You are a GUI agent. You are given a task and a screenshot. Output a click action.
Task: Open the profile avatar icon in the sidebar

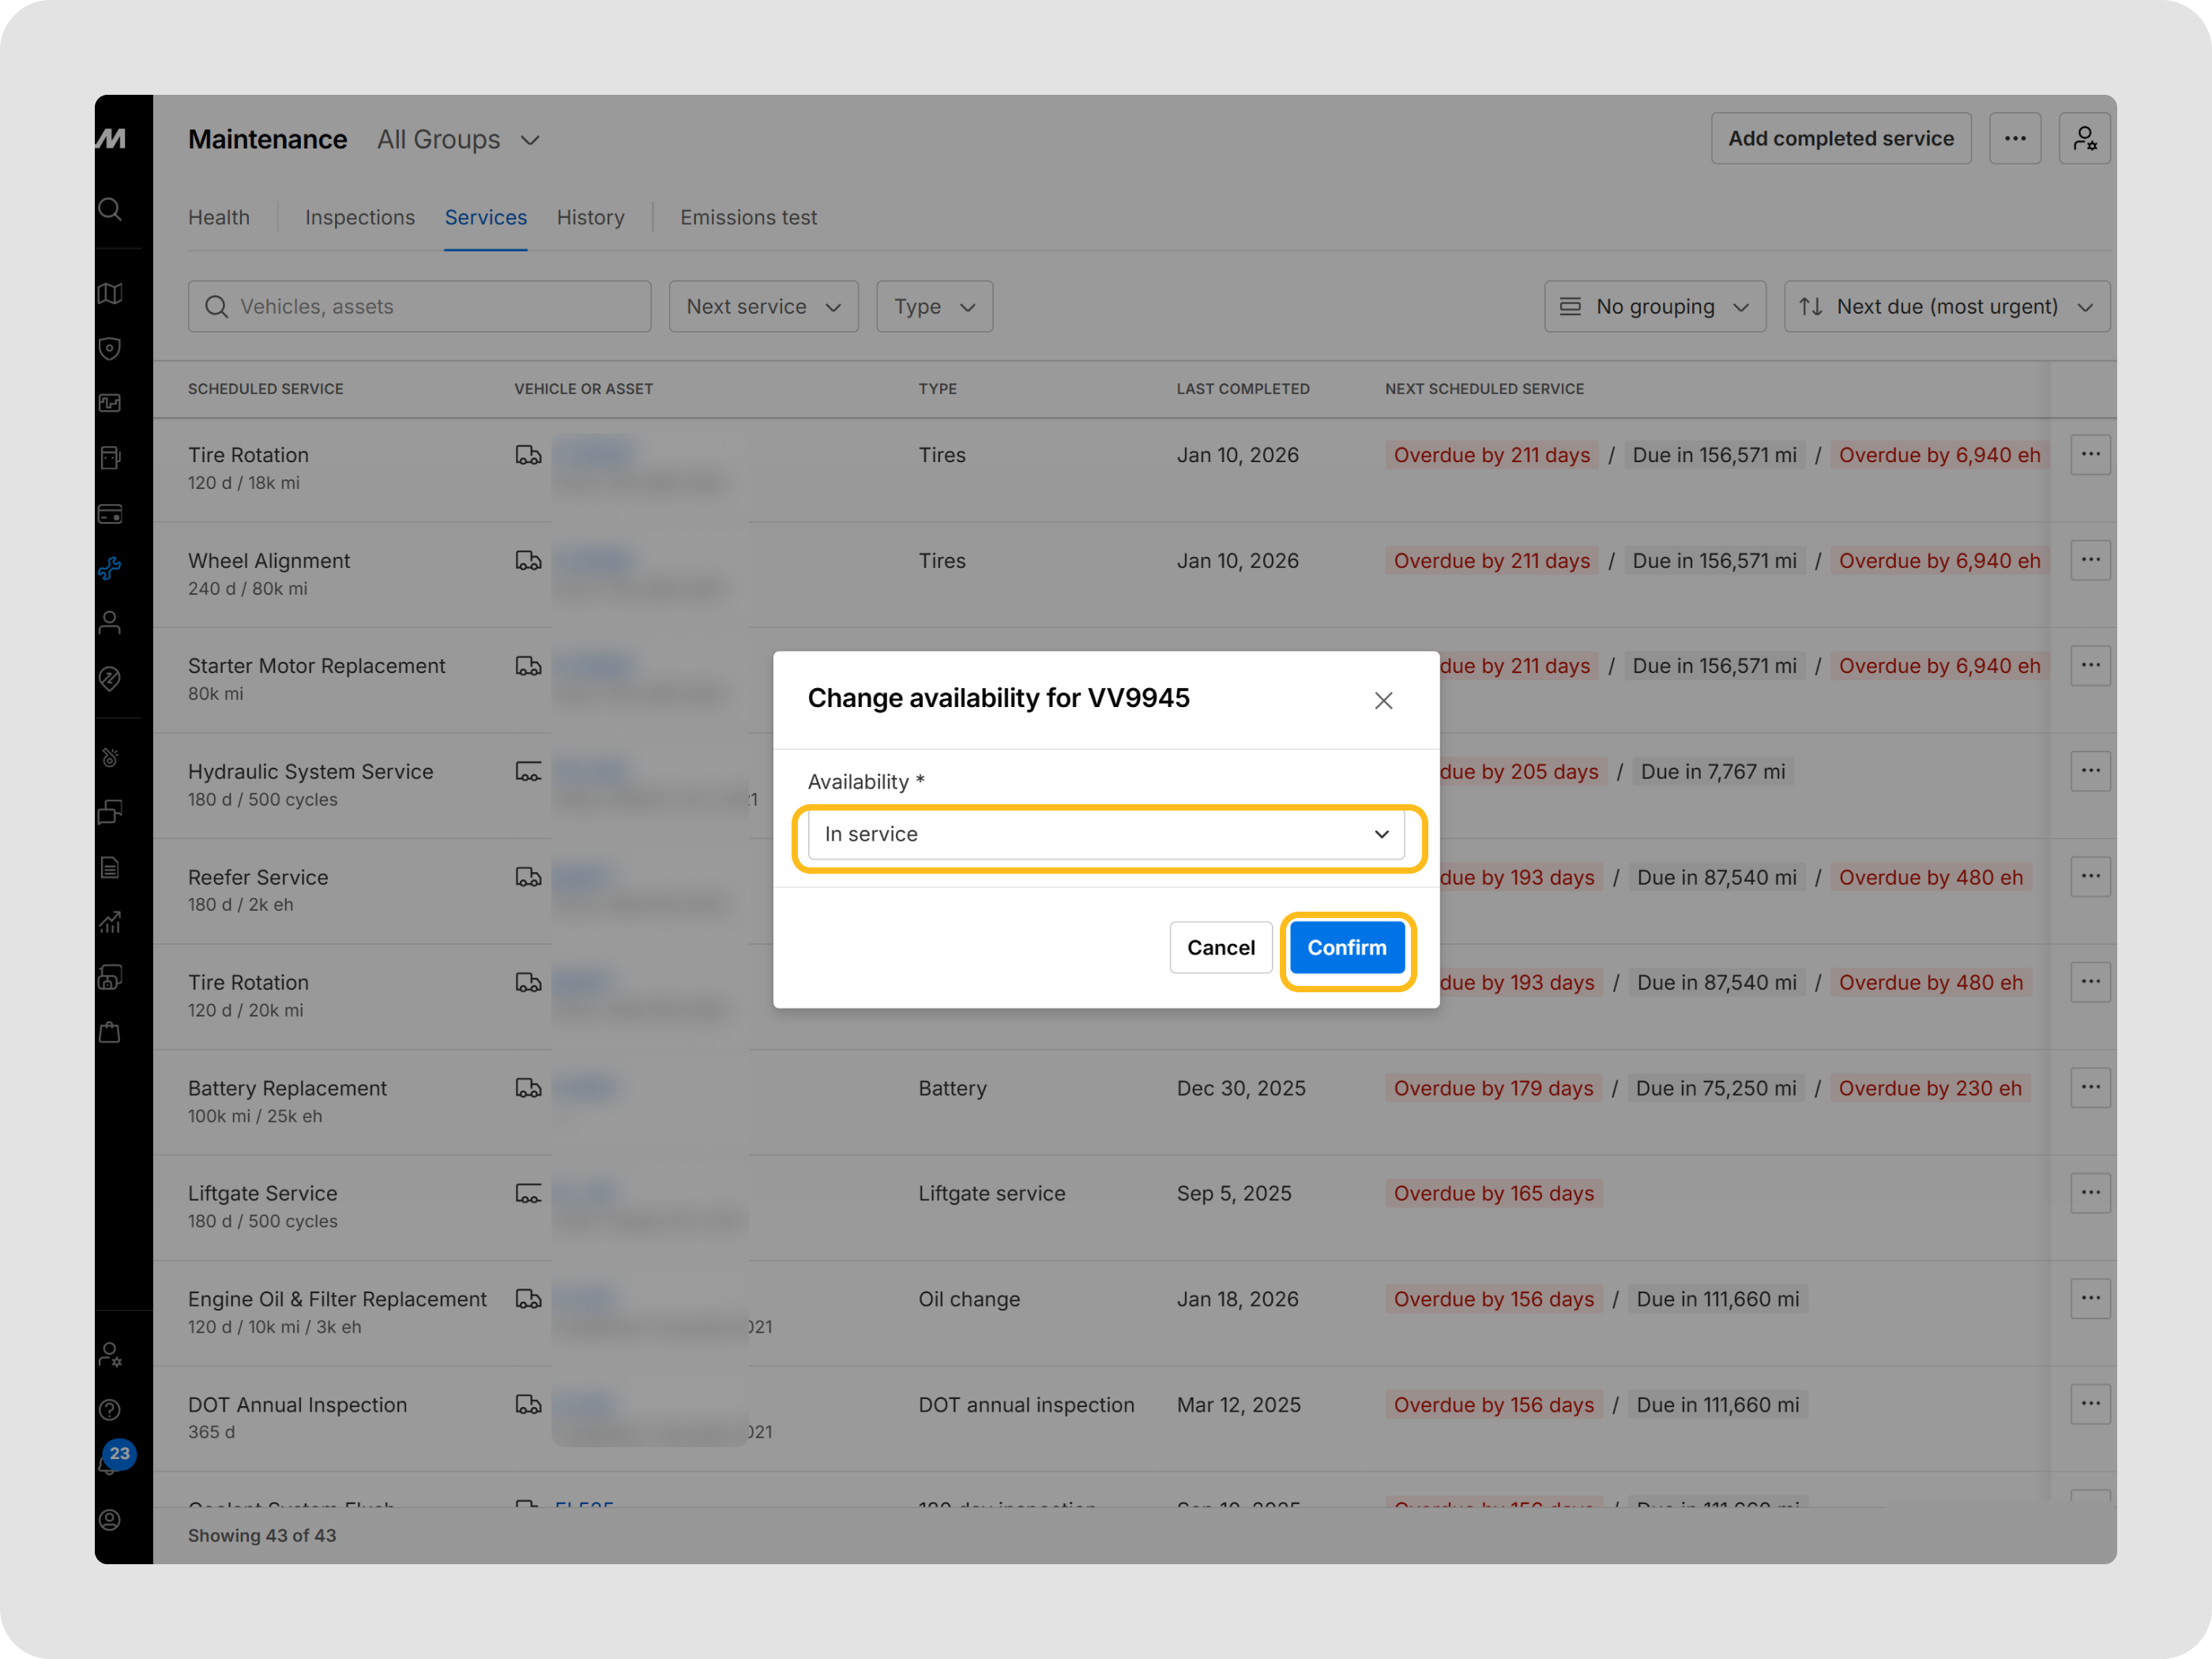pos(111,1520)
